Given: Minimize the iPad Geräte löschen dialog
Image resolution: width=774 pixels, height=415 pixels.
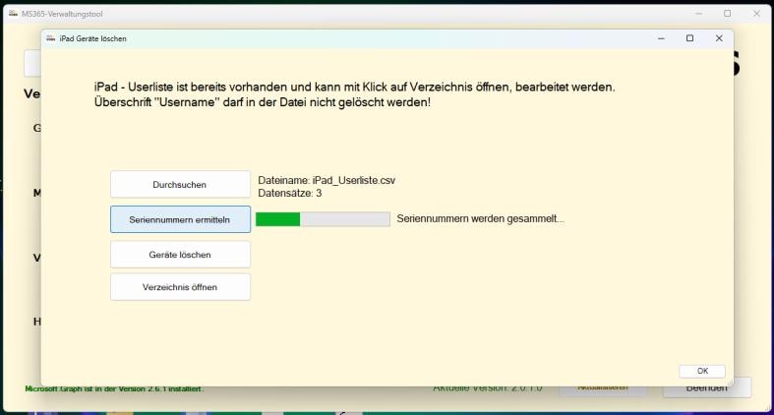Looking at the screenshot, I should (x=661, y=38).
